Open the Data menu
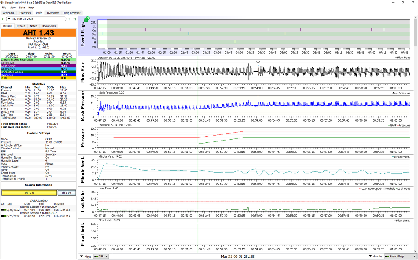Viewport: 418px width, 260px height. (x=22, y=7)
